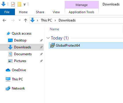
Task: Click the pin icon beside Downloads
Action: (41, 47)
